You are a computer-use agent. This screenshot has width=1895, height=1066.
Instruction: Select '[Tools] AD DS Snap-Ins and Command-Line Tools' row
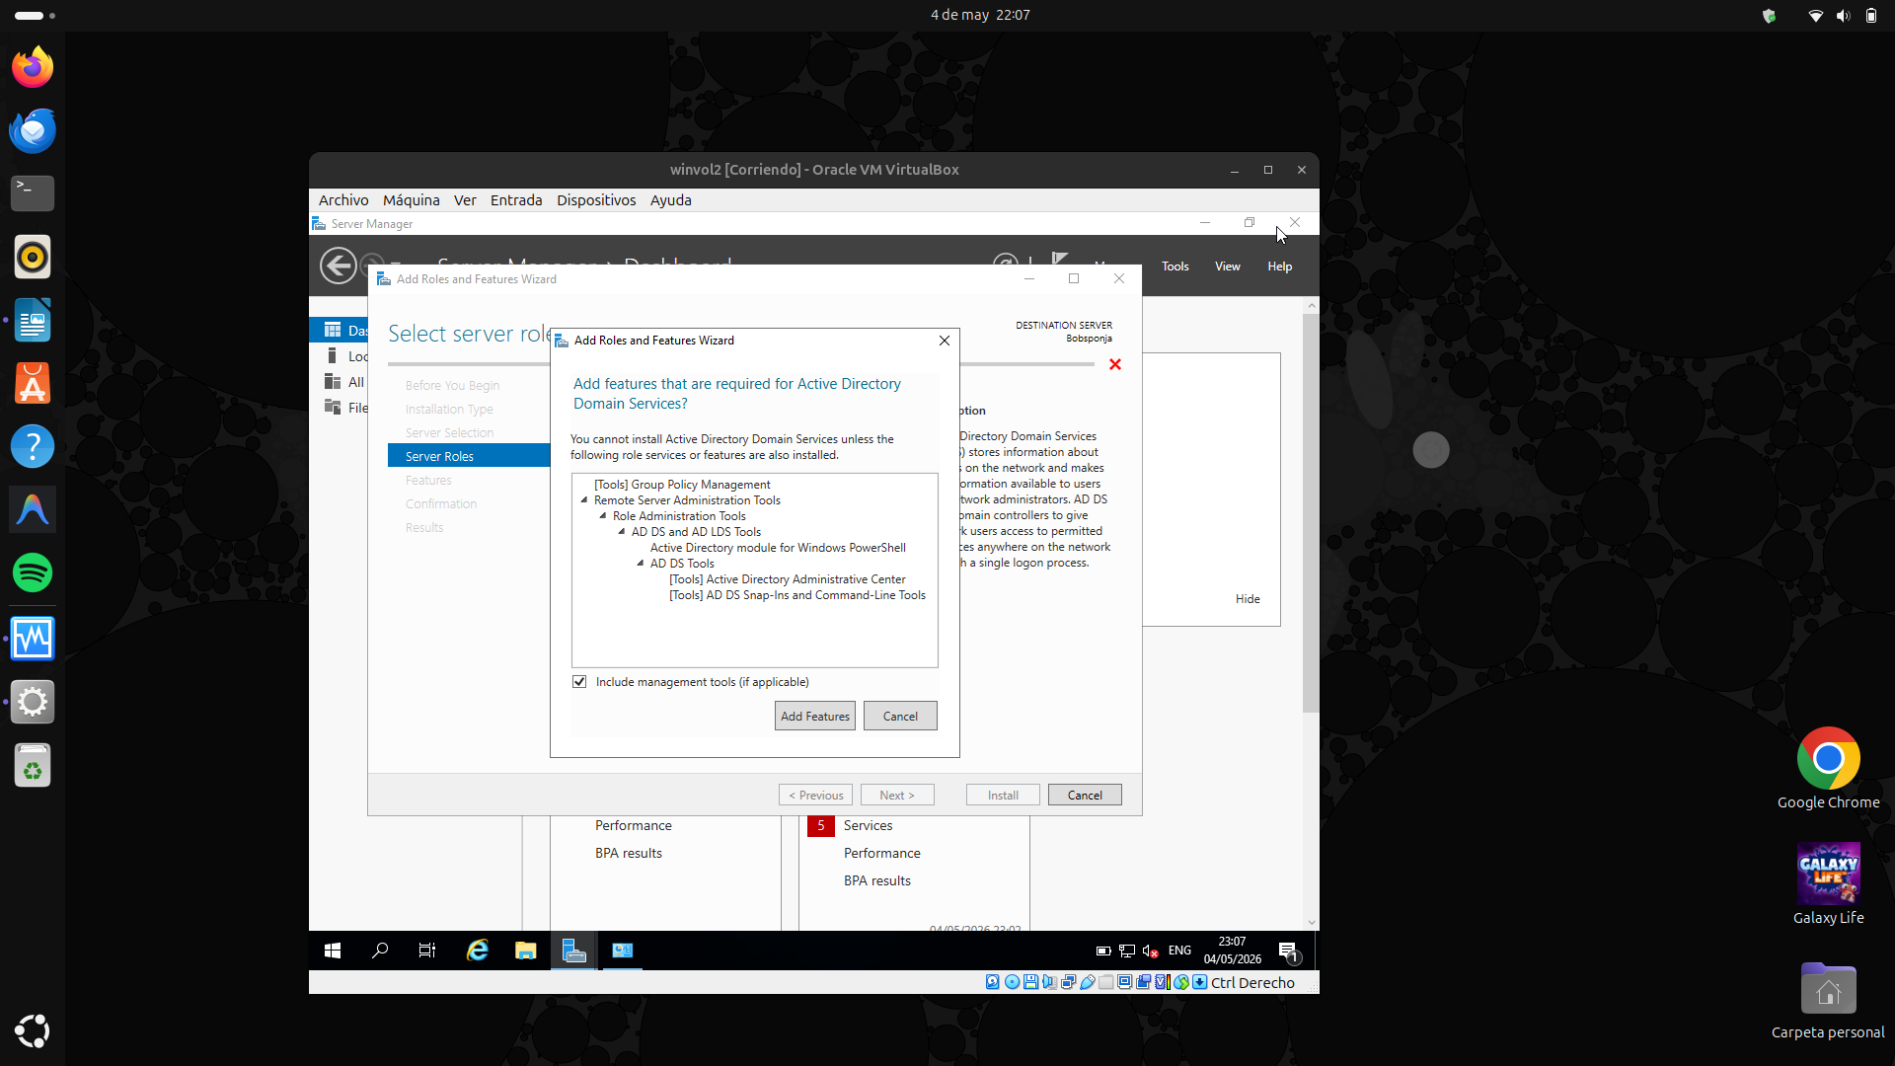pyautogui.click(x=797, y=595)
